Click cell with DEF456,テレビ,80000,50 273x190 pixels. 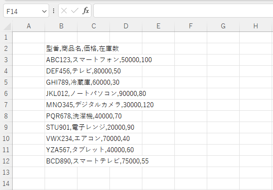click(61, 71)
